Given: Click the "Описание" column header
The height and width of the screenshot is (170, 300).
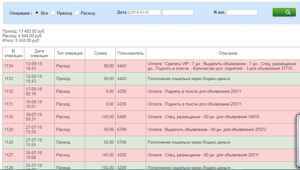Looking at the screenshot, I should pyautogui.click(x=228, y=53).
